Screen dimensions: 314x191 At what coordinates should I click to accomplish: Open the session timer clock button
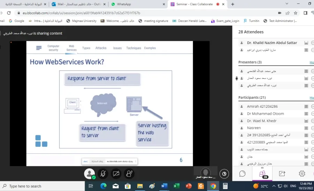click(x=224, y=174)
